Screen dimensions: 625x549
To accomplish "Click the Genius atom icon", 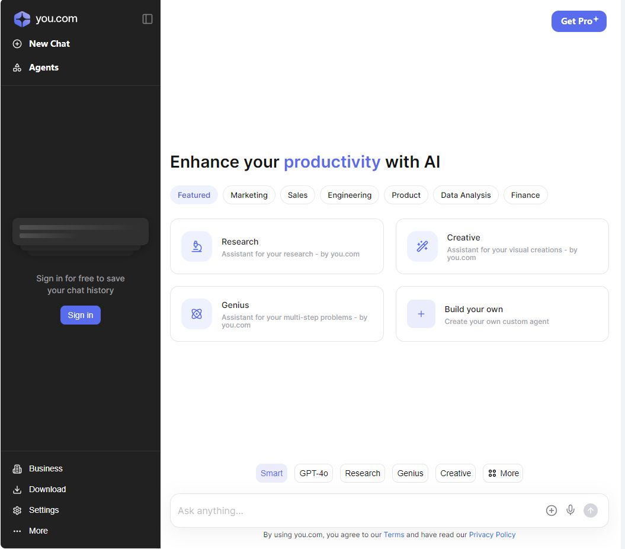I will coord(197,314).
